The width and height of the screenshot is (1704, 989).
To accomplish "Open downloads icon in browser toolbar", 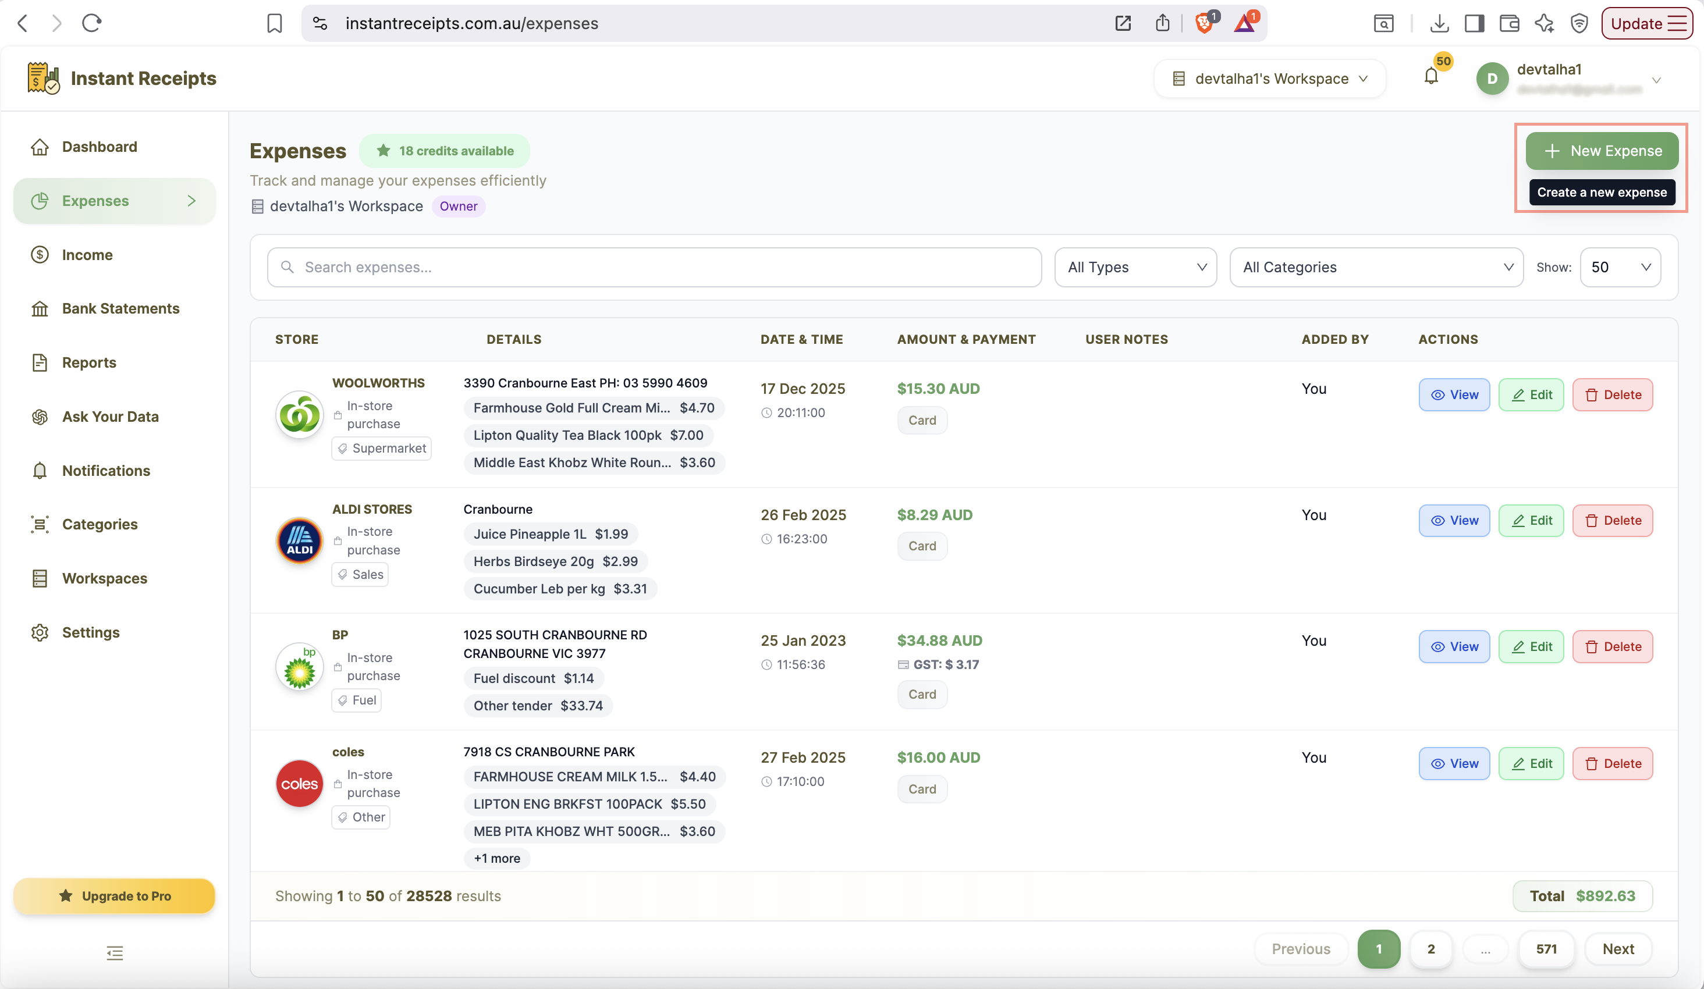I will (x=1440, y=24).
